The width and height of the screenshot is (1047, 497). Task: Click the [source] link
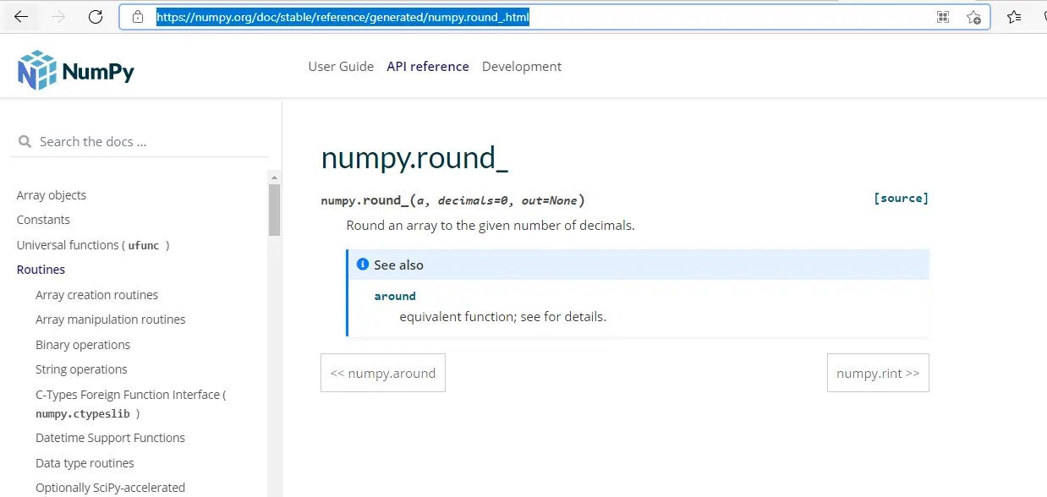pos(901,199)
